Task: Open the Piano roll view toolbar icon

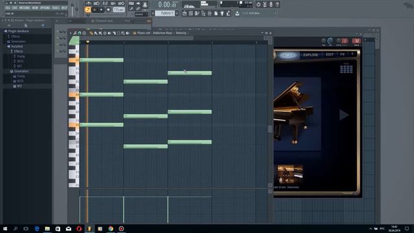Action: coord(197,13)
